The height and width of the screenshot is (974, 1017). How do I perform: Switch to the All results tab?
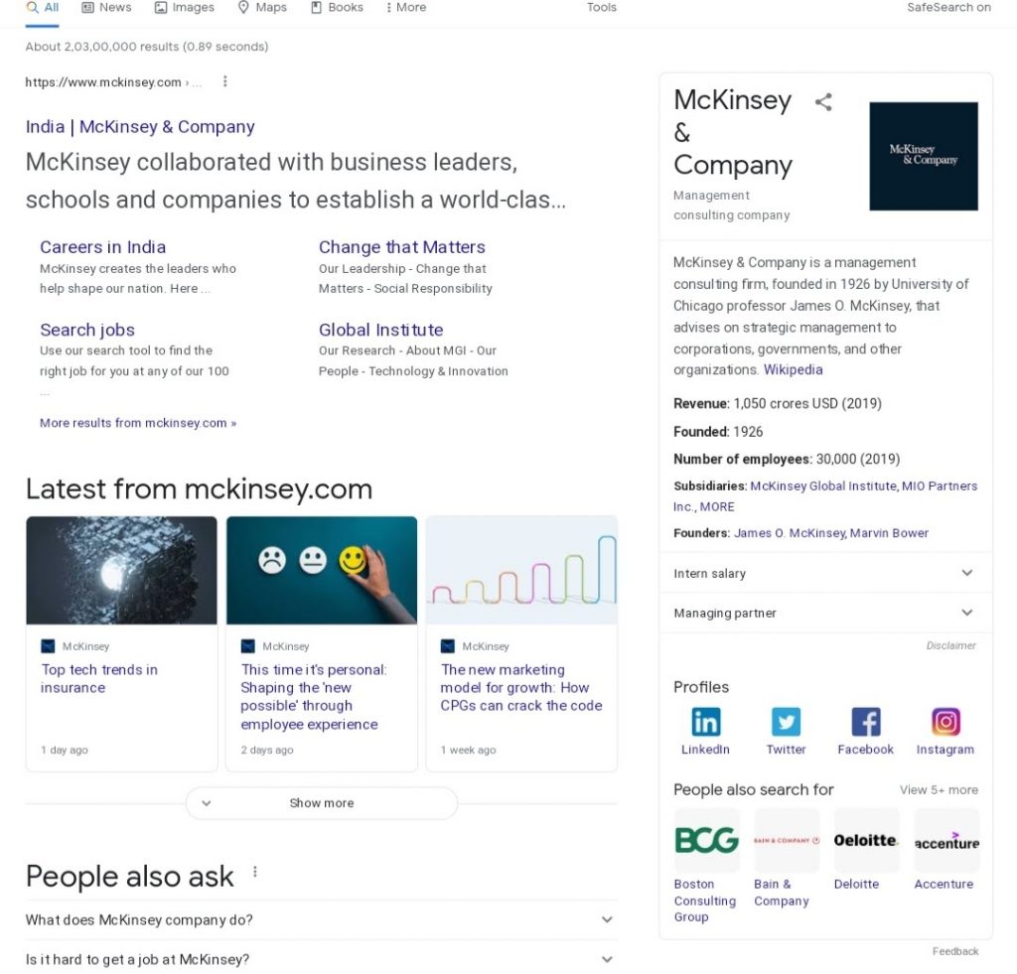(42, 8)
